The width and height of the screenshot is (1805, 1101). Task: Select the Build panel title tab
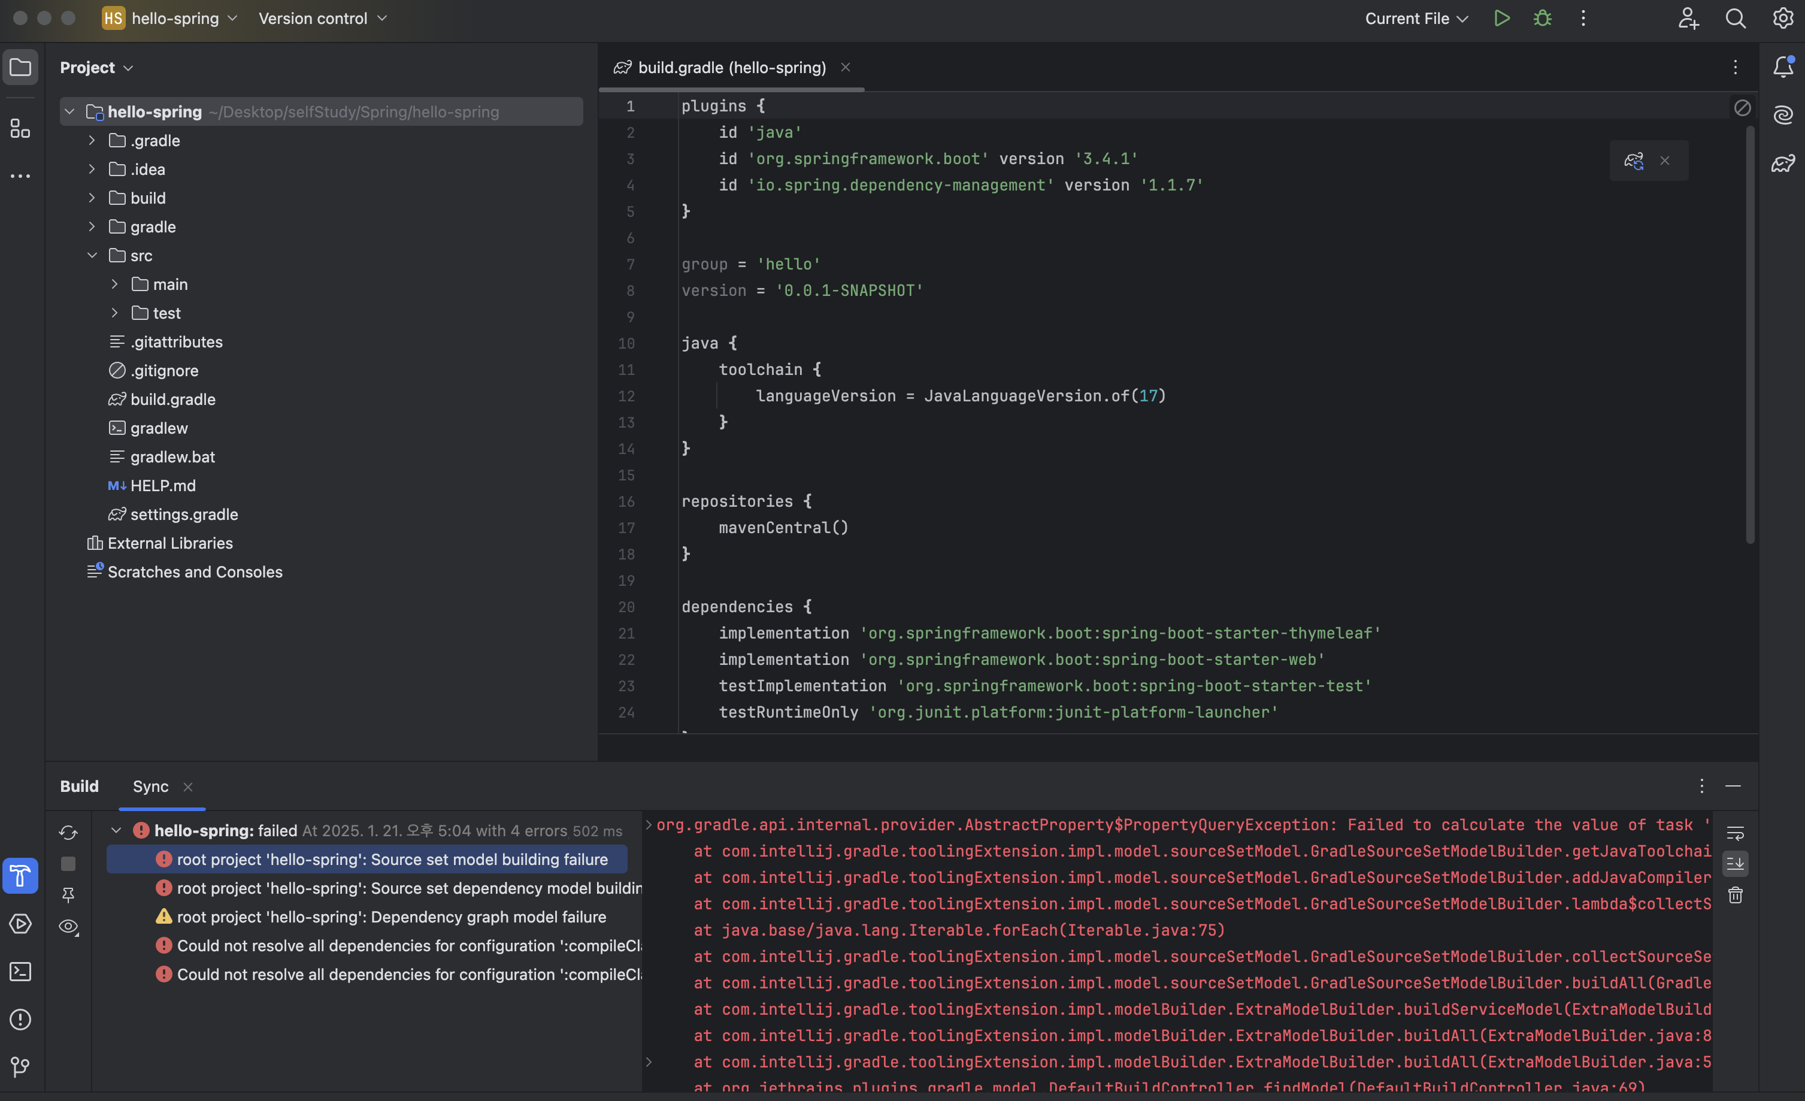click(79, 786)
